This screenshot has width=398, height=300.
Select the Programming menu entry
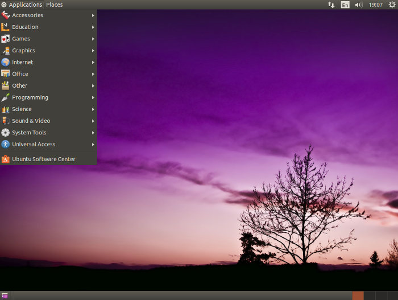coord(30,97)
